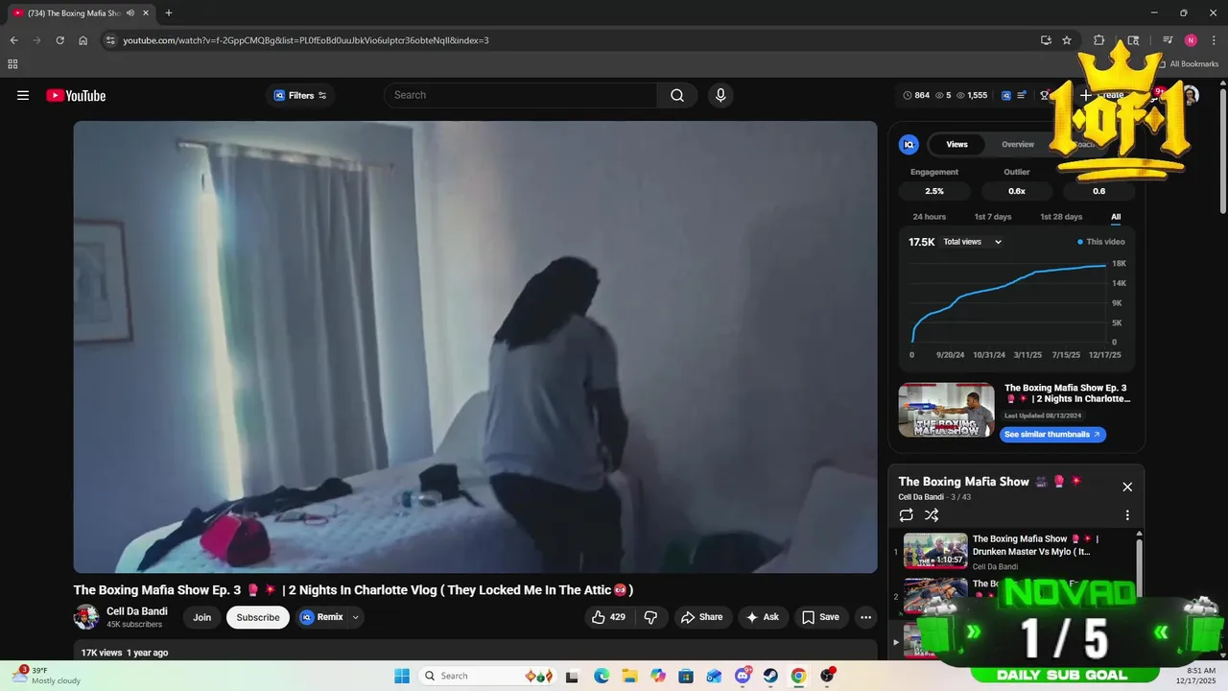Open the weather widget showing 39°F

[45, 676]
